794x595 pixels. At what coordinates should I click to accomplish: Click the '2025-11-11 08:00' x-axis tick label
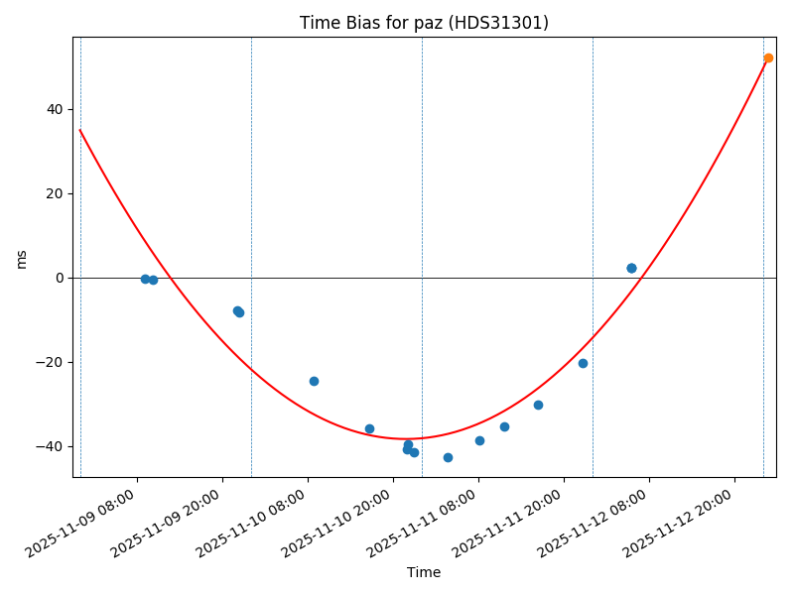(x=425, y=521)
